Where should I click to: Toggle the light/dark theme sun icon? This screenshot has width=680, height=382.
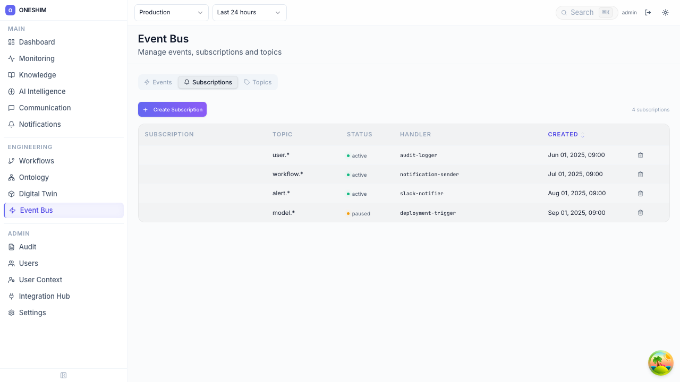665,13
